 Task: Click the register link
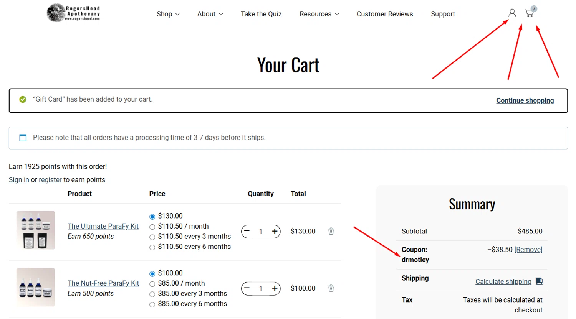pos(50,180)
